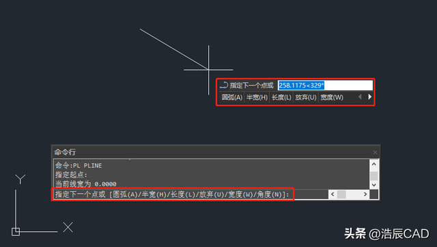The width and height of the screenshot is (437, 247).
Task: Choose the 半宽(H) half-width option
Action: point(257,98)
